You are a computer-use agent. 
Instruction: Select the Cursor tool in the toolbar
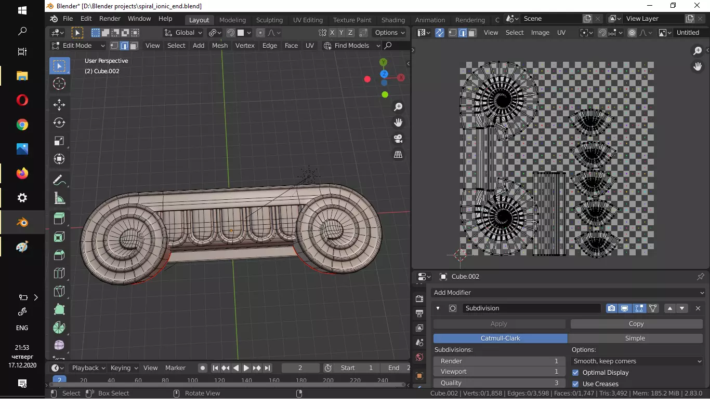click(x=59, y=84)
